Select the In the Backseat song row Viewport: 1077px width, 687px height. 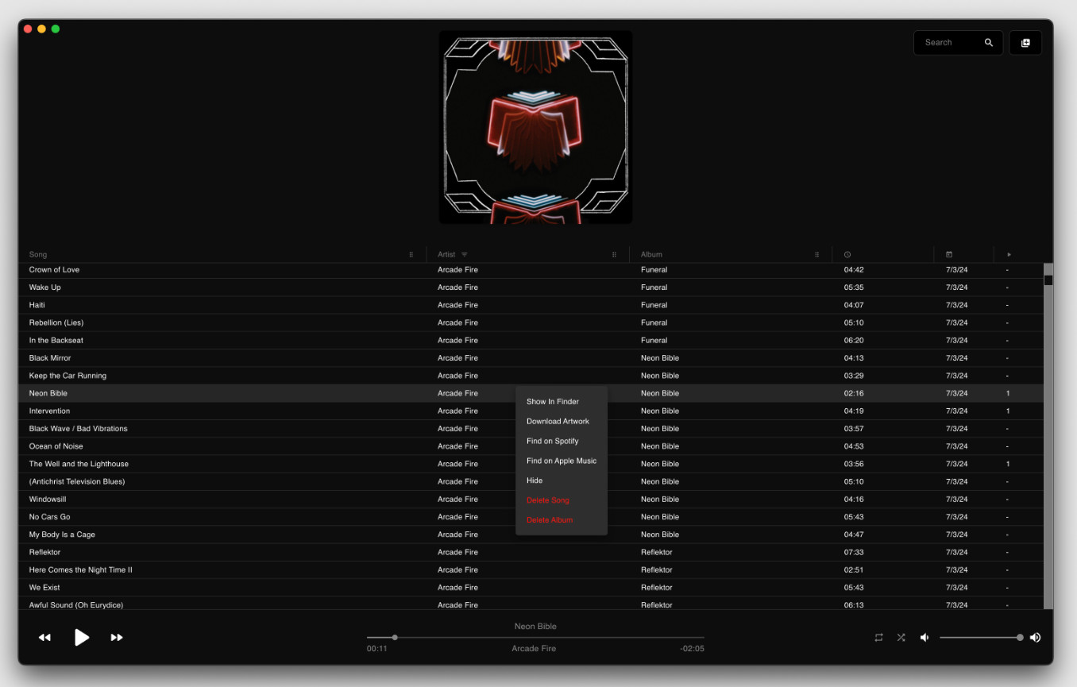pyautogui.click(x=531, y=340)
